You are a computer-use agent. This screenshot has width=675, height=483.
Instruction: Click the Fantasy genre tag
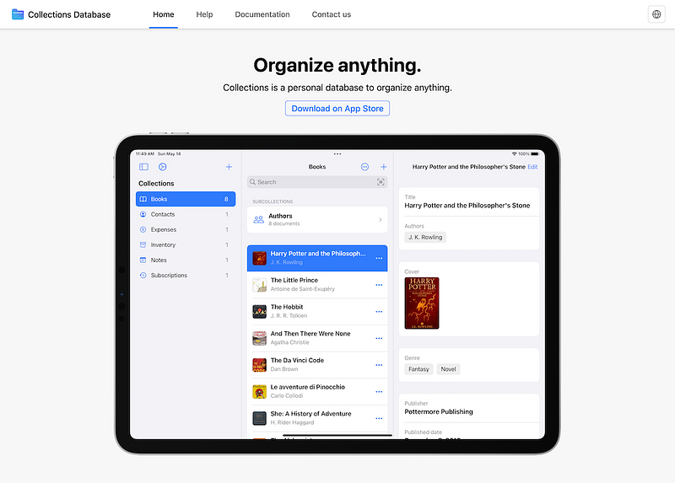coord(418,369)
